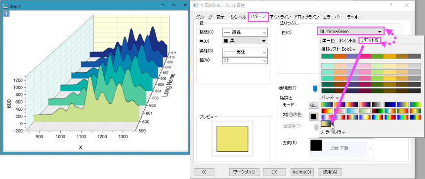Image resolution: width=425 pixels, height=179 pixels.
Task: Open help with the question mark button
Action: point(391,5)
